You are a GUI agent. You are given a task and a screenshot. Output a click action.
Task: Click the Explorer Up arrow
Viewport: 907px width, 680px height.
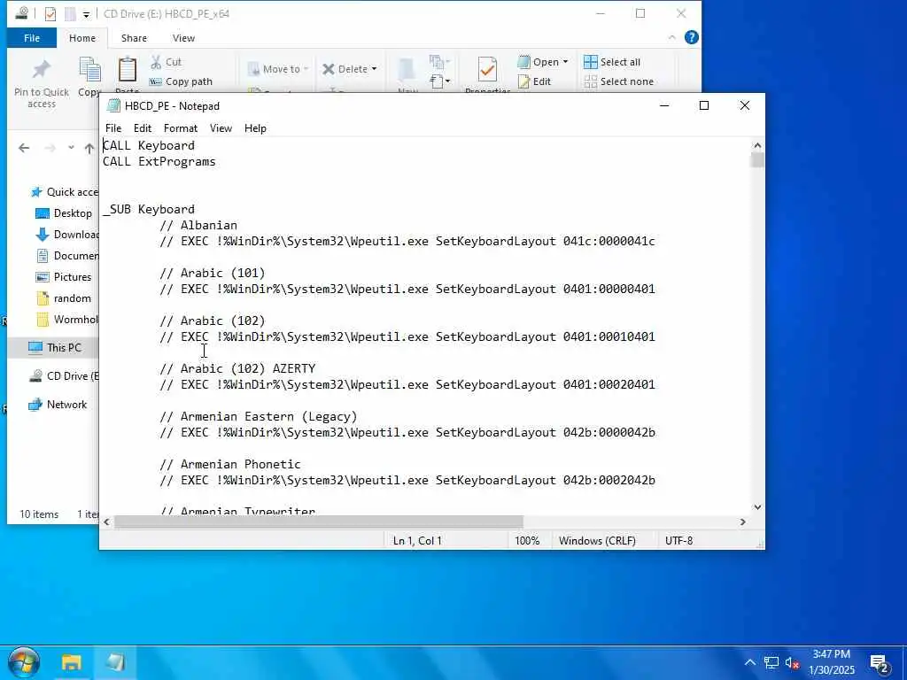tap(89, 148)
